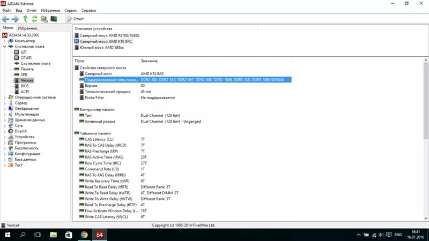This screenshot has width=429, height=241.
Task: Open Task View on the taskbar
Action: pyautogui.click(x=38, y=235)
